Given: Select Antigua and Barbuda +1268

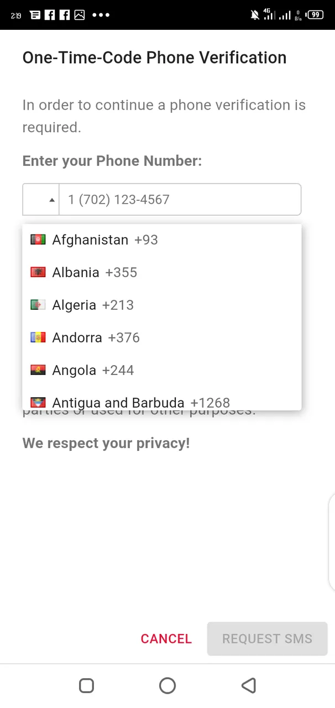Looking at the screenshot, I should pyautogui.click(x=141, y=403).
